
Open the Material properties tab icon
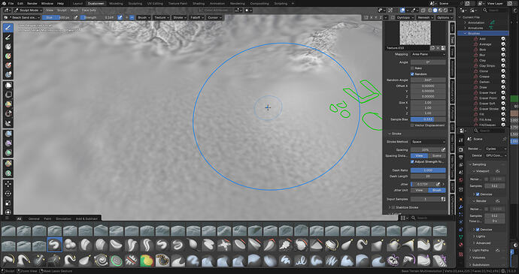pyautogui.click(x=461, y=245)
